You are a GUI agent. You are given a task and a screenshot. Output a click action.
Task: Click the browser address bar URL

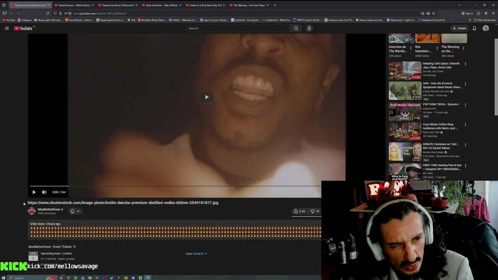tap(100, 14)
